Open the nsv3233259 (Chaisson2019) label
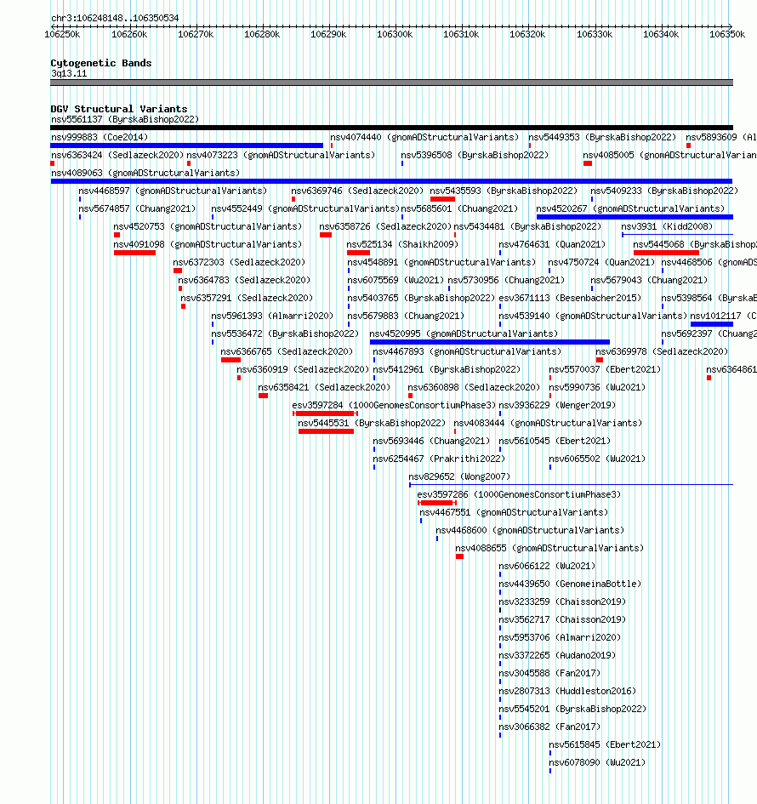This screenshot has height=804, width=757. click(x=562, y=602)
